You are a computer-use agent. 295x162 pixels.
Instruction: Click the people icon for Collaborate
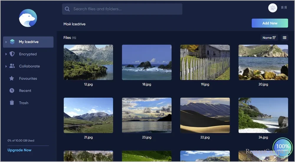point(12,66)
